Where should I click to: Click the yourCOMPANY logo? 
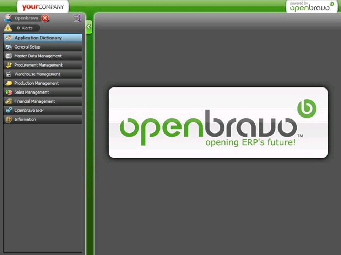43,7
